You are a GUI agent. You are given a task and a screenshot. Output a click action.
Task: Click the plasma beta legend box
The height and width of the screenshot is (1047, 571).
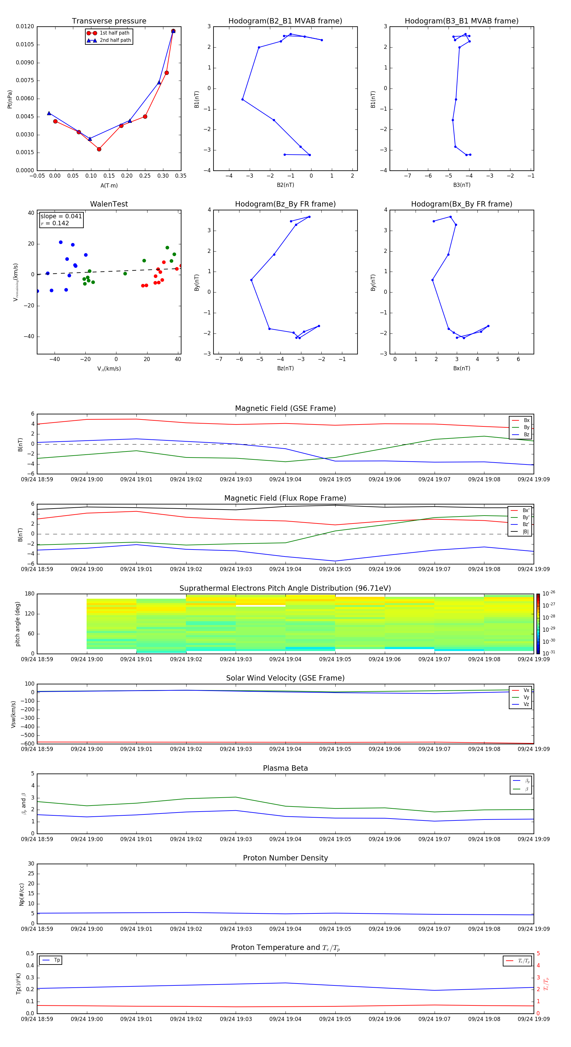[521, 785]
